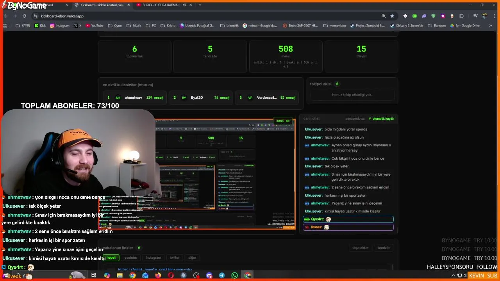This screenshot has width=500, height=281.
Task: Open chat with pencerede ac
Action: pyautogui.click(x=355, y=119)
